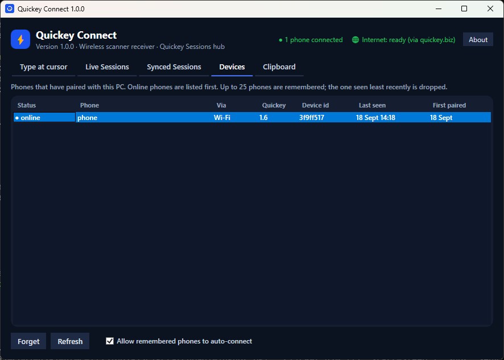
Task: Refresh the devices list
Action: click(70, 341)
